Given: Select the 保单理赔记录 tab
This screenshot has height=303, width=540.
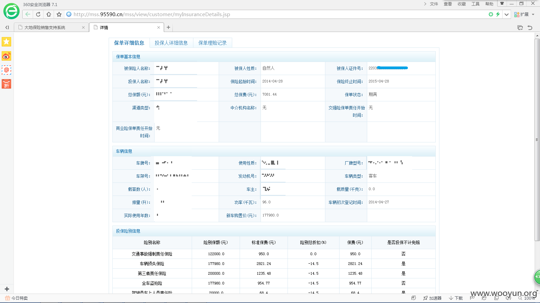Looking at the screenshot, I should (x=213, y=43).
